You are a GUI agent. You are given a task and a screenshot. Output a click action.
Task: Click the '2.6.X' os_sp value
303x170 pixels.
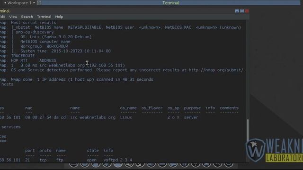pyautogui.click(x=173, y=118)
